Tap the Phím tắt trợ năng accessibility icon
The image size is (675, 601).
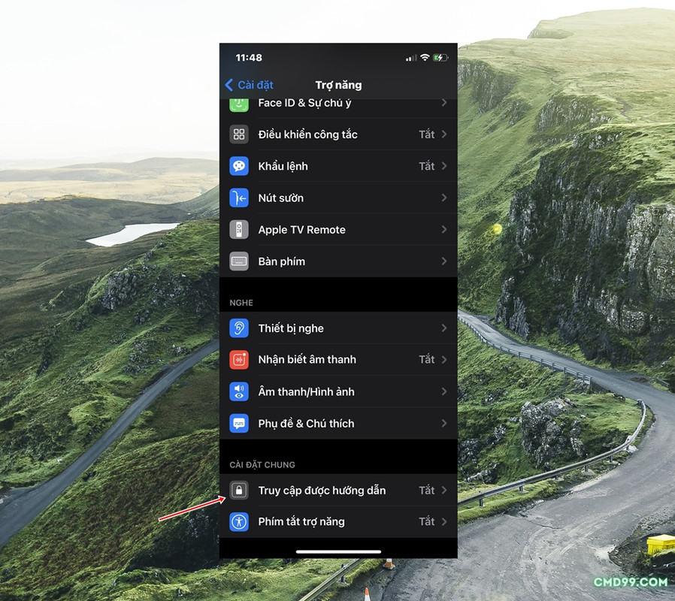pos(239,522)
